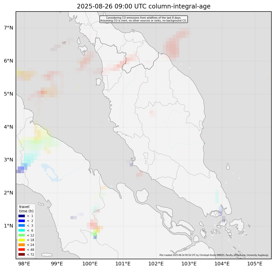Click the dark red '< 72' legend swatch
275x270 pixels.
(22, 254)
